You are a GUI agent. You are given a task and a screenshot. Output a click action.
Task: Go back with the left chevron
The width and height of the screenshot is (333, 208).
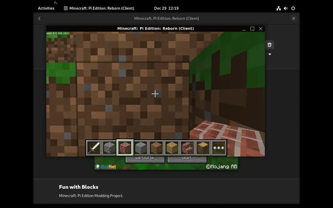[39, 18]
